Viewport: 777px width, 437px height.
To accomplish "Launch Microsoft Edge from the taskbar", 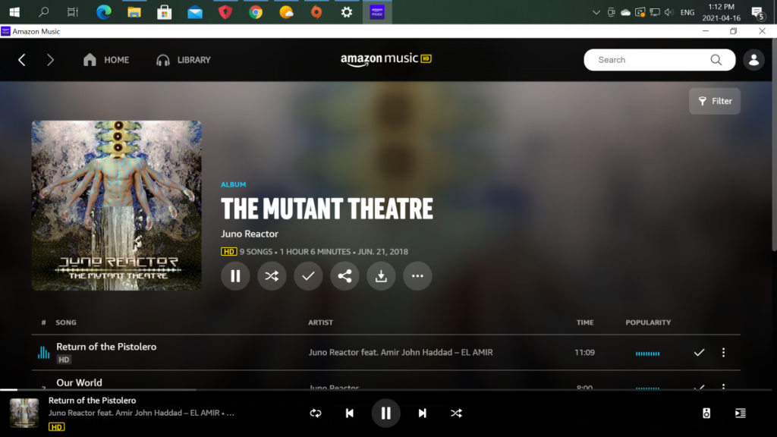I will (x=103, y=12).
